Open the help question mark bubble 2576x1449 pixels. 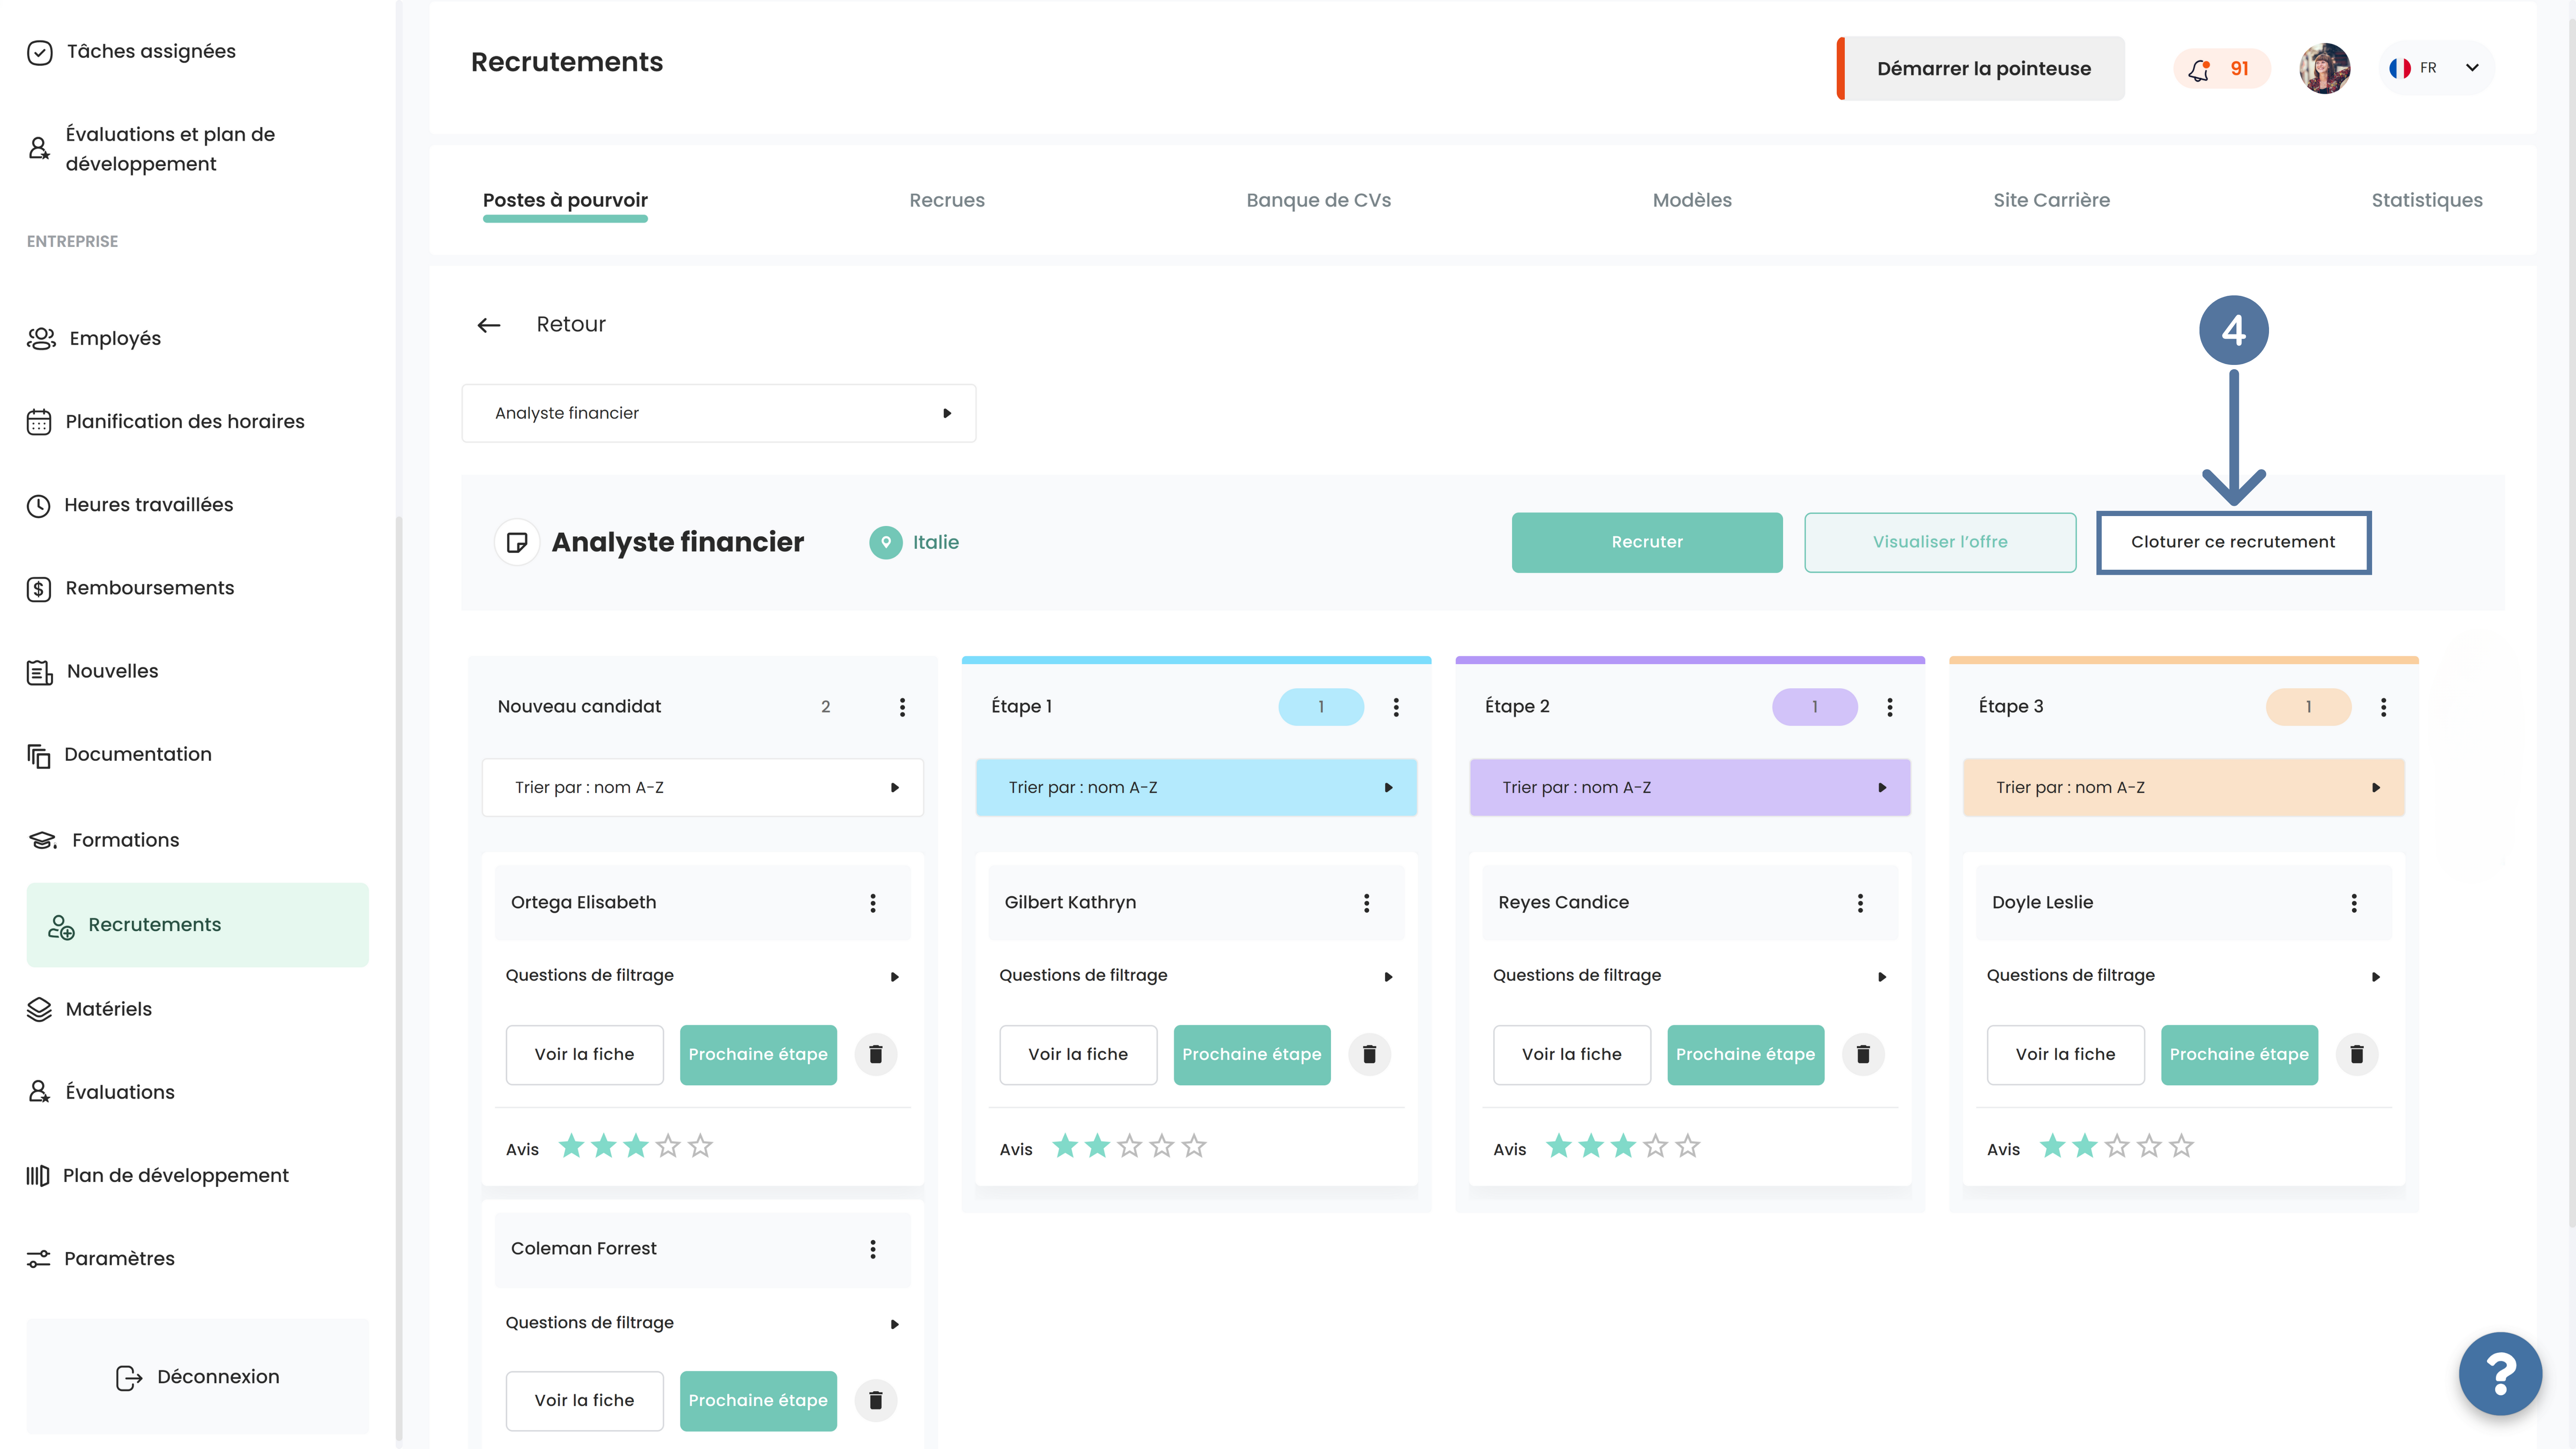tap(2500, 1374)
